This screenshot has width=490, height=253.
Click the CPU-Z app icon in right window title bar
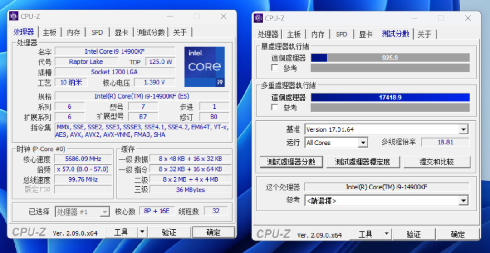click(x=258, y=18)
